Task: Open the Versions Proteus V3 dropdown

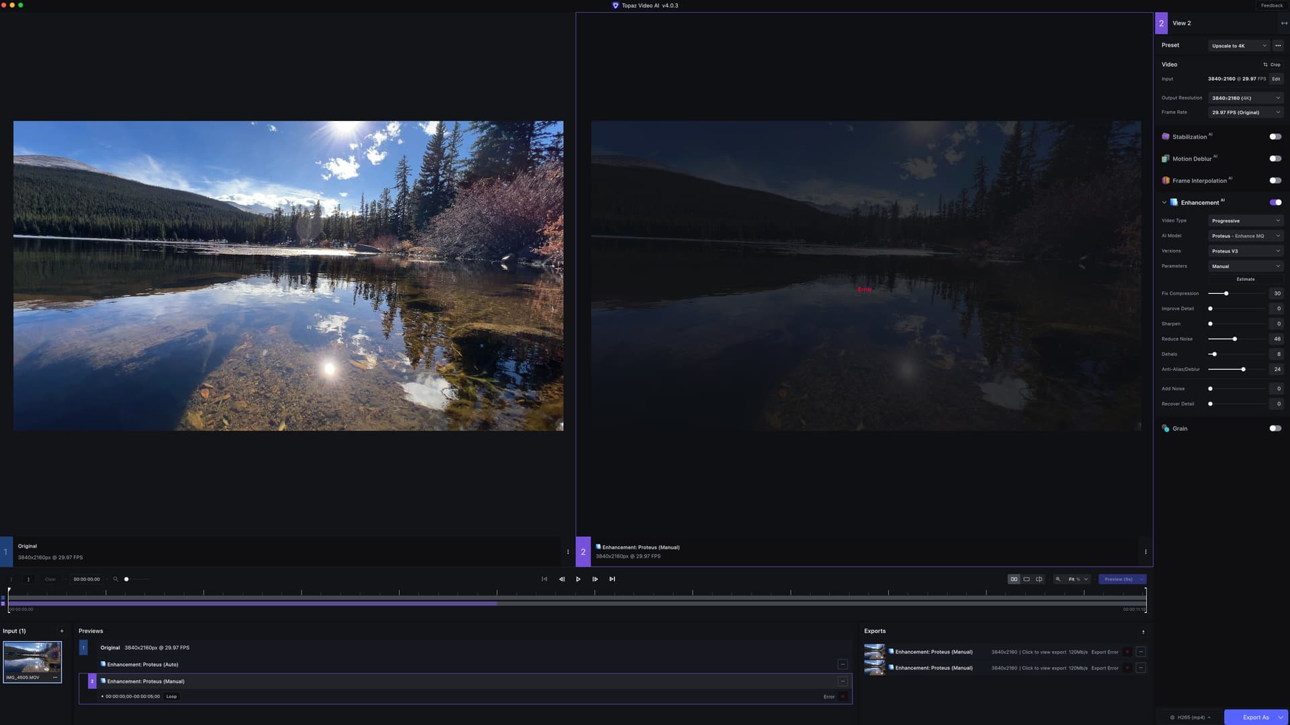Action: tap(1246, 251)
